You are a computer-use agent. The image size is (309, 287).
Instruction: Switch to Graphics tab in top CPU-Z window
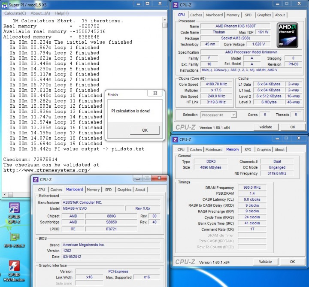pos(264,15)
